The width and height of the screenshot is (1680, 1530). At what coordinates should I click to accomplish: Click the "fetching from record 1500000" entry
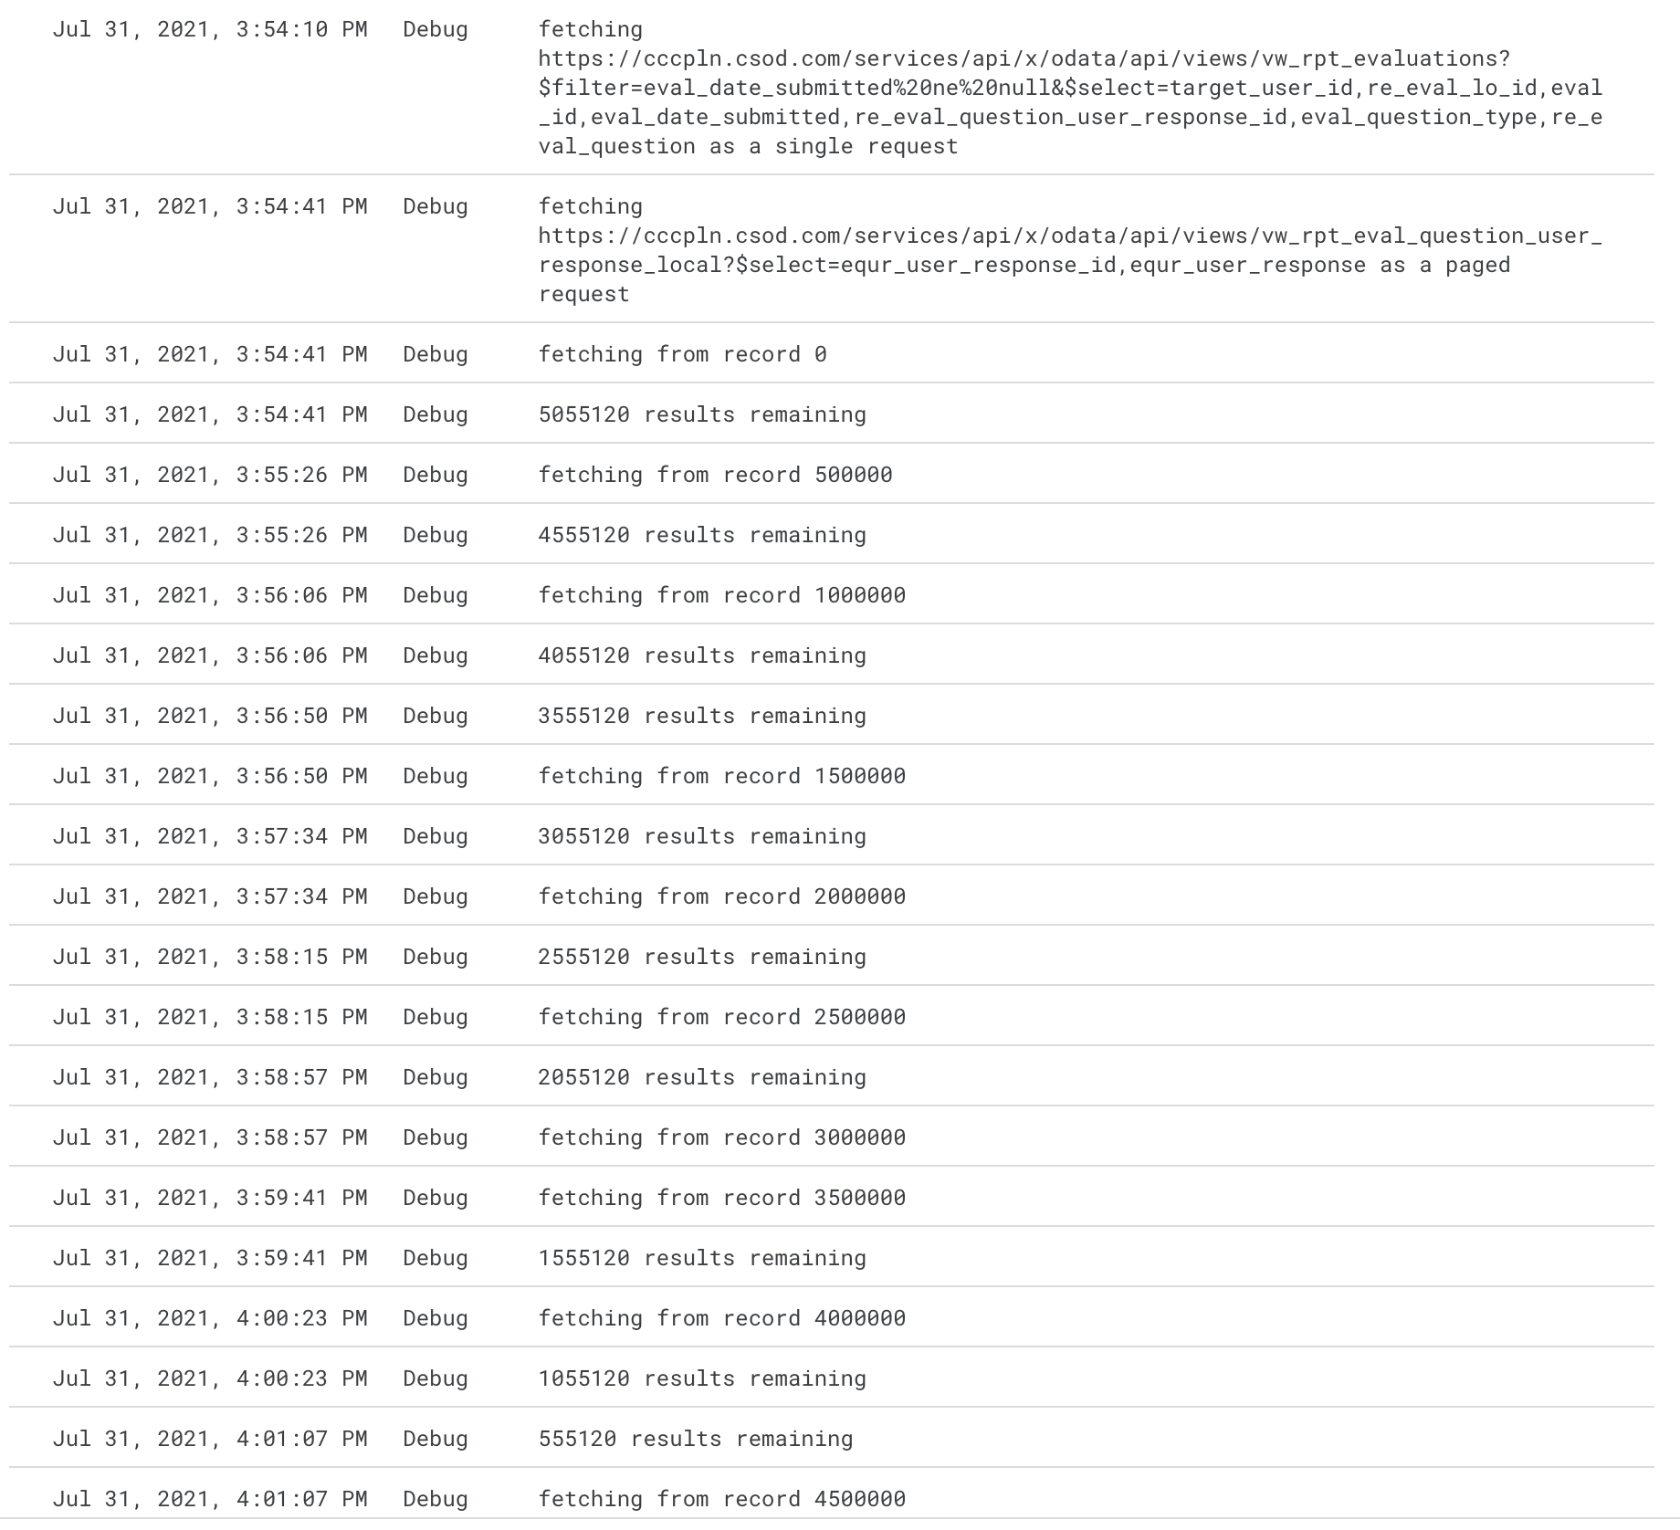[721, 776]
